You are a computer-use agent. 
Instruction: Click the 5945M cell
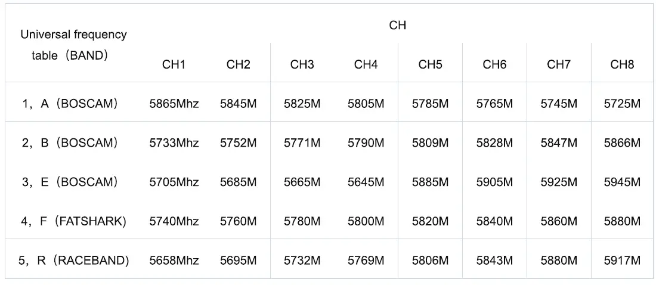click(622, 182)
